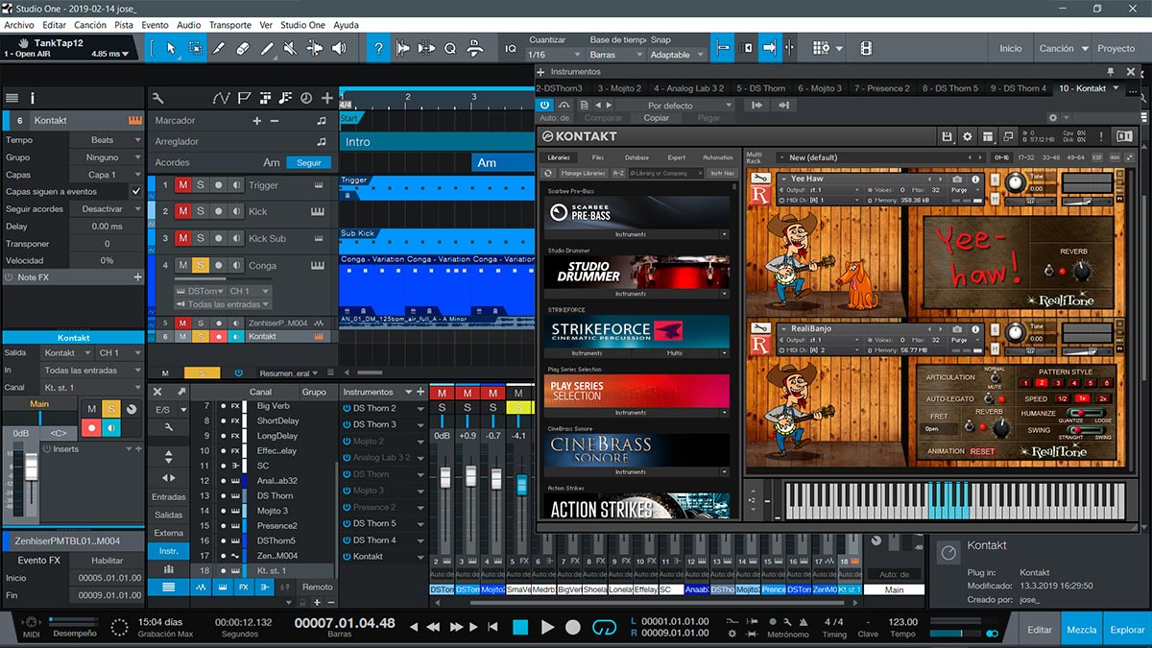The width and height of the screenshot is (1152, 648).
Task: Switch to the 4 - Analog Lab 3 2 tab
Action: pos(688,88)
